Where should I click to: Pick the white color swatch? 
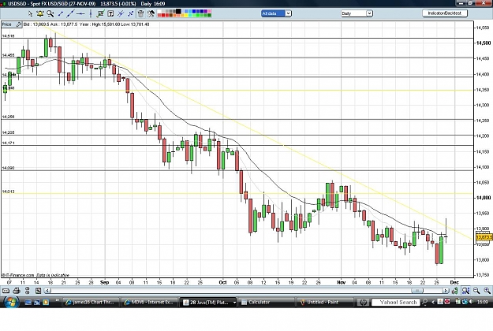tap(159, 11)
